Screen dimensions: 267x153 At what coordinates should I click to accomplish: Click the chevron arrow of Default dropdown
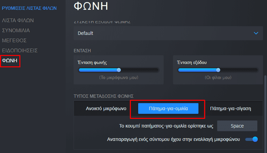[x=256, y=33]
